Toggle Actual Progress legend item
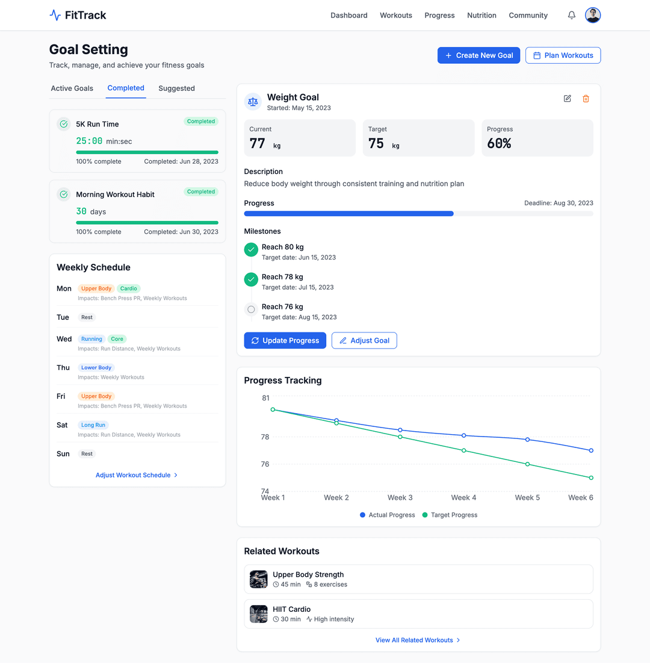The image size is (650, 663). click(387, 515)
